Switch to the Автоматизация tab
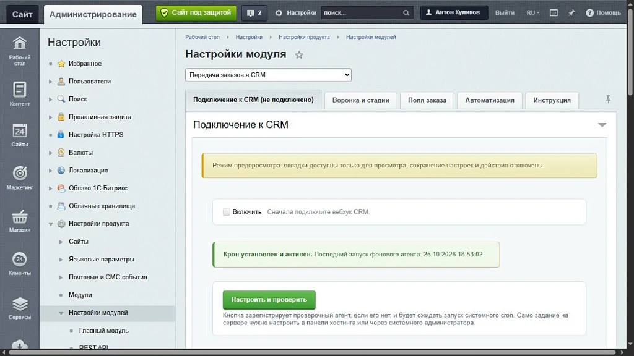The width and height of the screenshot is (634, 356). pos(489,100)
